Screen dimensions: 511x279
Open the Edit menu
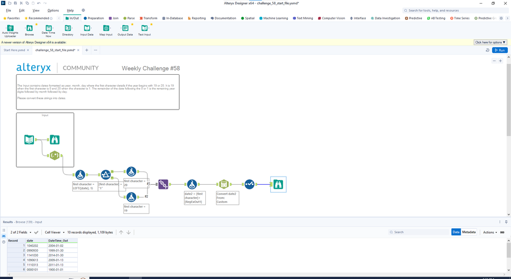[22, 10]
